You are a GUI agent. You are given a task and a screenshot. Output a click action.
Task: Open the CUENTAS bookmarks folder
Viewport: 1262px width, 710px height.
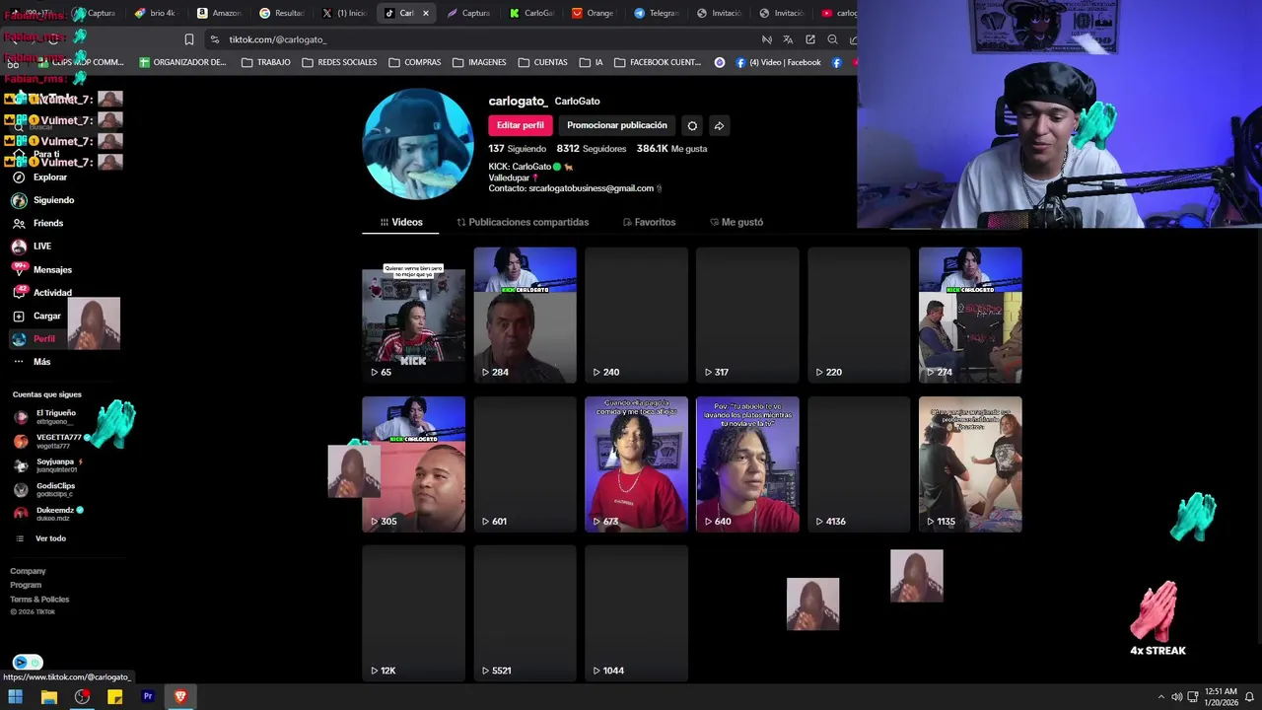(x=542, y=62)
